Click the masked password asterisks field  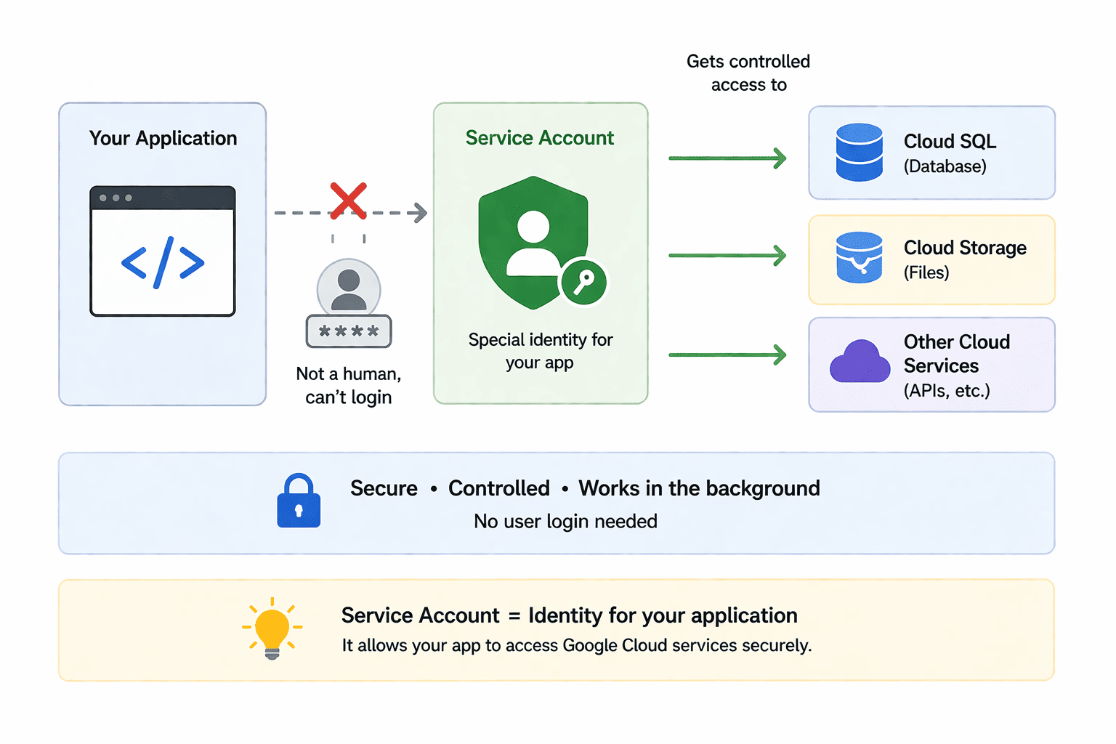[349, 331]
